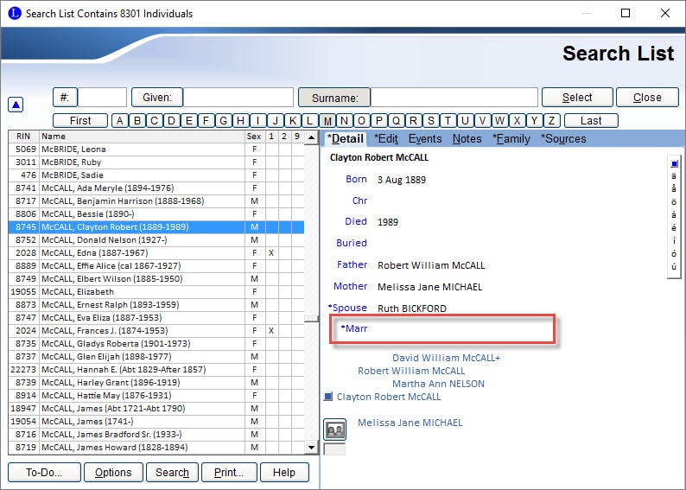Viewport: 686px width, 490px height.
Task: Select McCALL, James Howard (1828-1894) row
Action: (x=156, y=447)
